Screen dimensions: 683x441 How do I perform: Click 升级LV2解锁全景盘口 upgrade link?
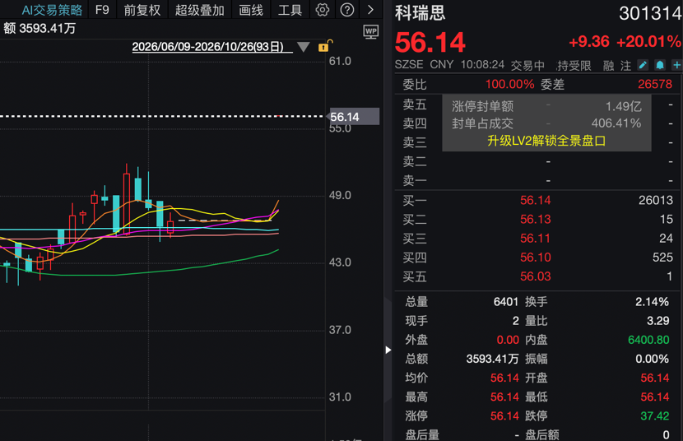546,141
